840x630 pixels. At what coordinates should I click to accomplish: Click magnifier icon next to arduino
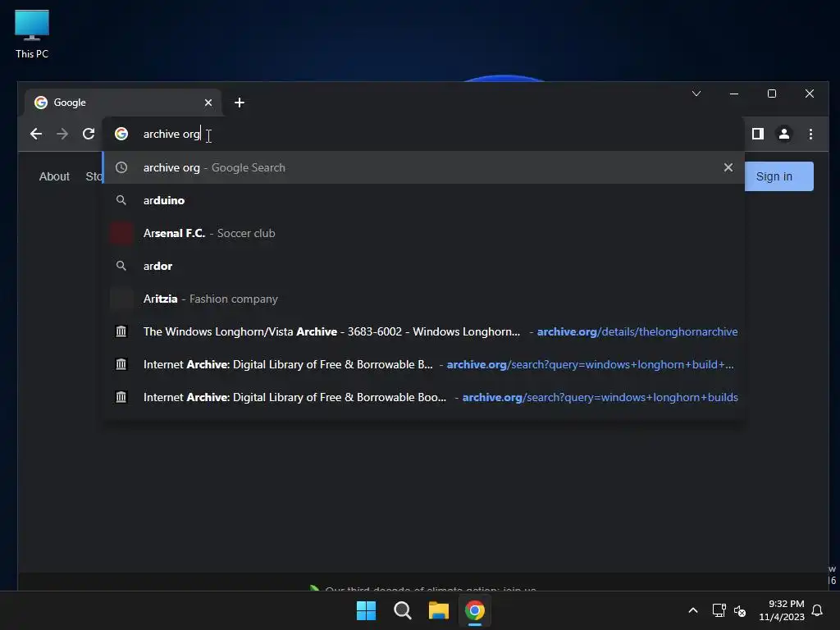click(121, 200)
